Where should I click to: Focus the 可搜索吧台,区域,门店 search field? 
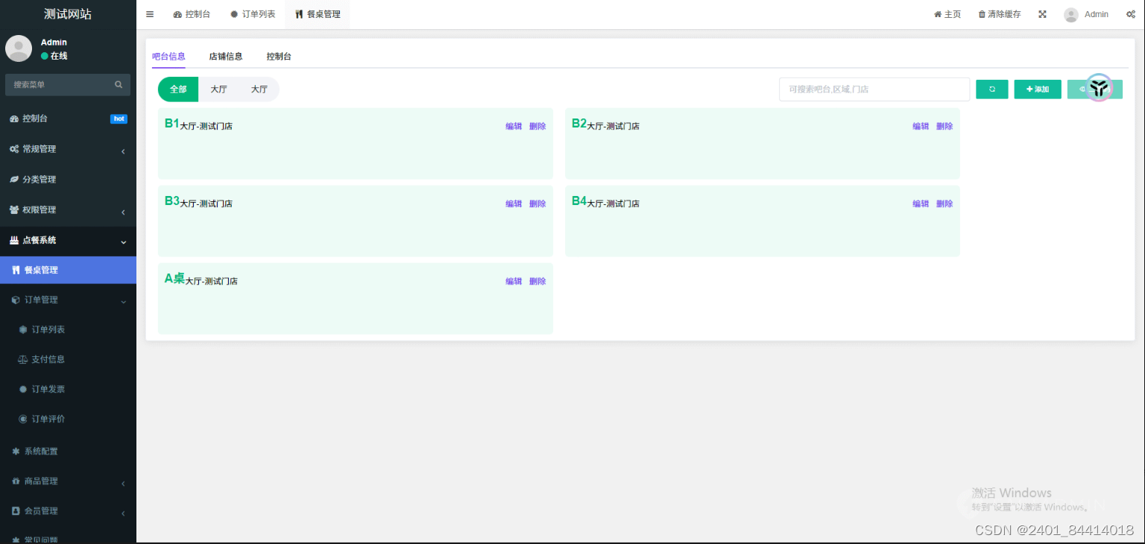click(874, 89)
